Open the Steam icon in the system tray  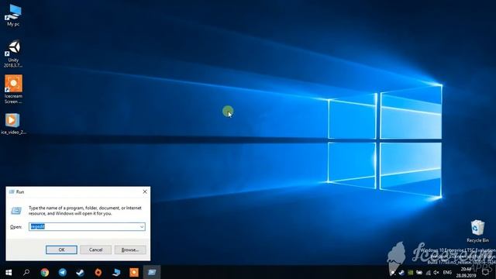click(401, 272)
